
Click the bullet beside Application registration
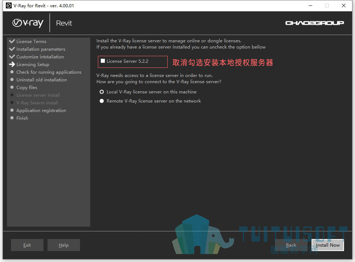pyautogui.click(x=12, y=110)
